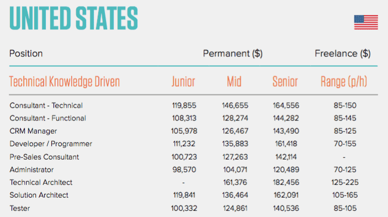Click the Consultant - Technical mid salary 146,655

click(x=235, y=105)
